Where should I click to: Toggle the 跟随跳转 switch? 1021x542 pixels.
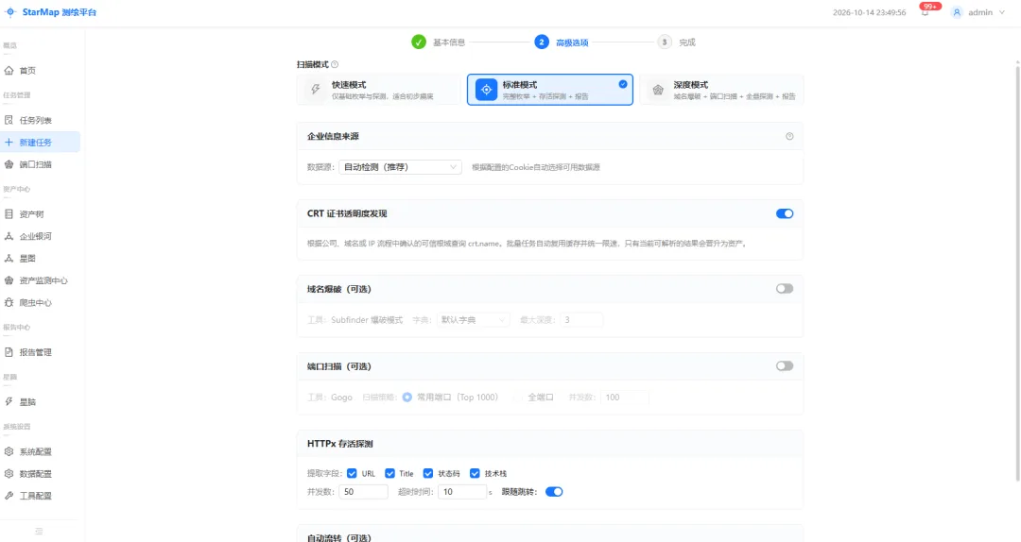(554, 492)
